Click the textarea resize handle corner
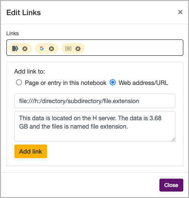The width and height of the screenshot is (189, 198). (x=173, y=139)
